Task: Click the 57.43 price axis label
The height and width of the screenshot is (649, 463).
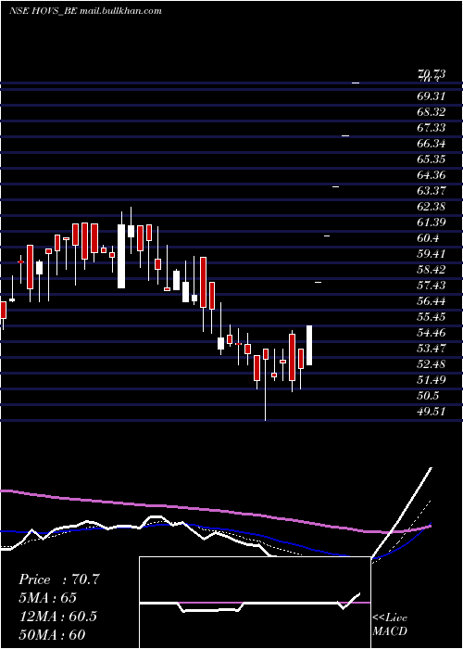Action: (432, 286)
